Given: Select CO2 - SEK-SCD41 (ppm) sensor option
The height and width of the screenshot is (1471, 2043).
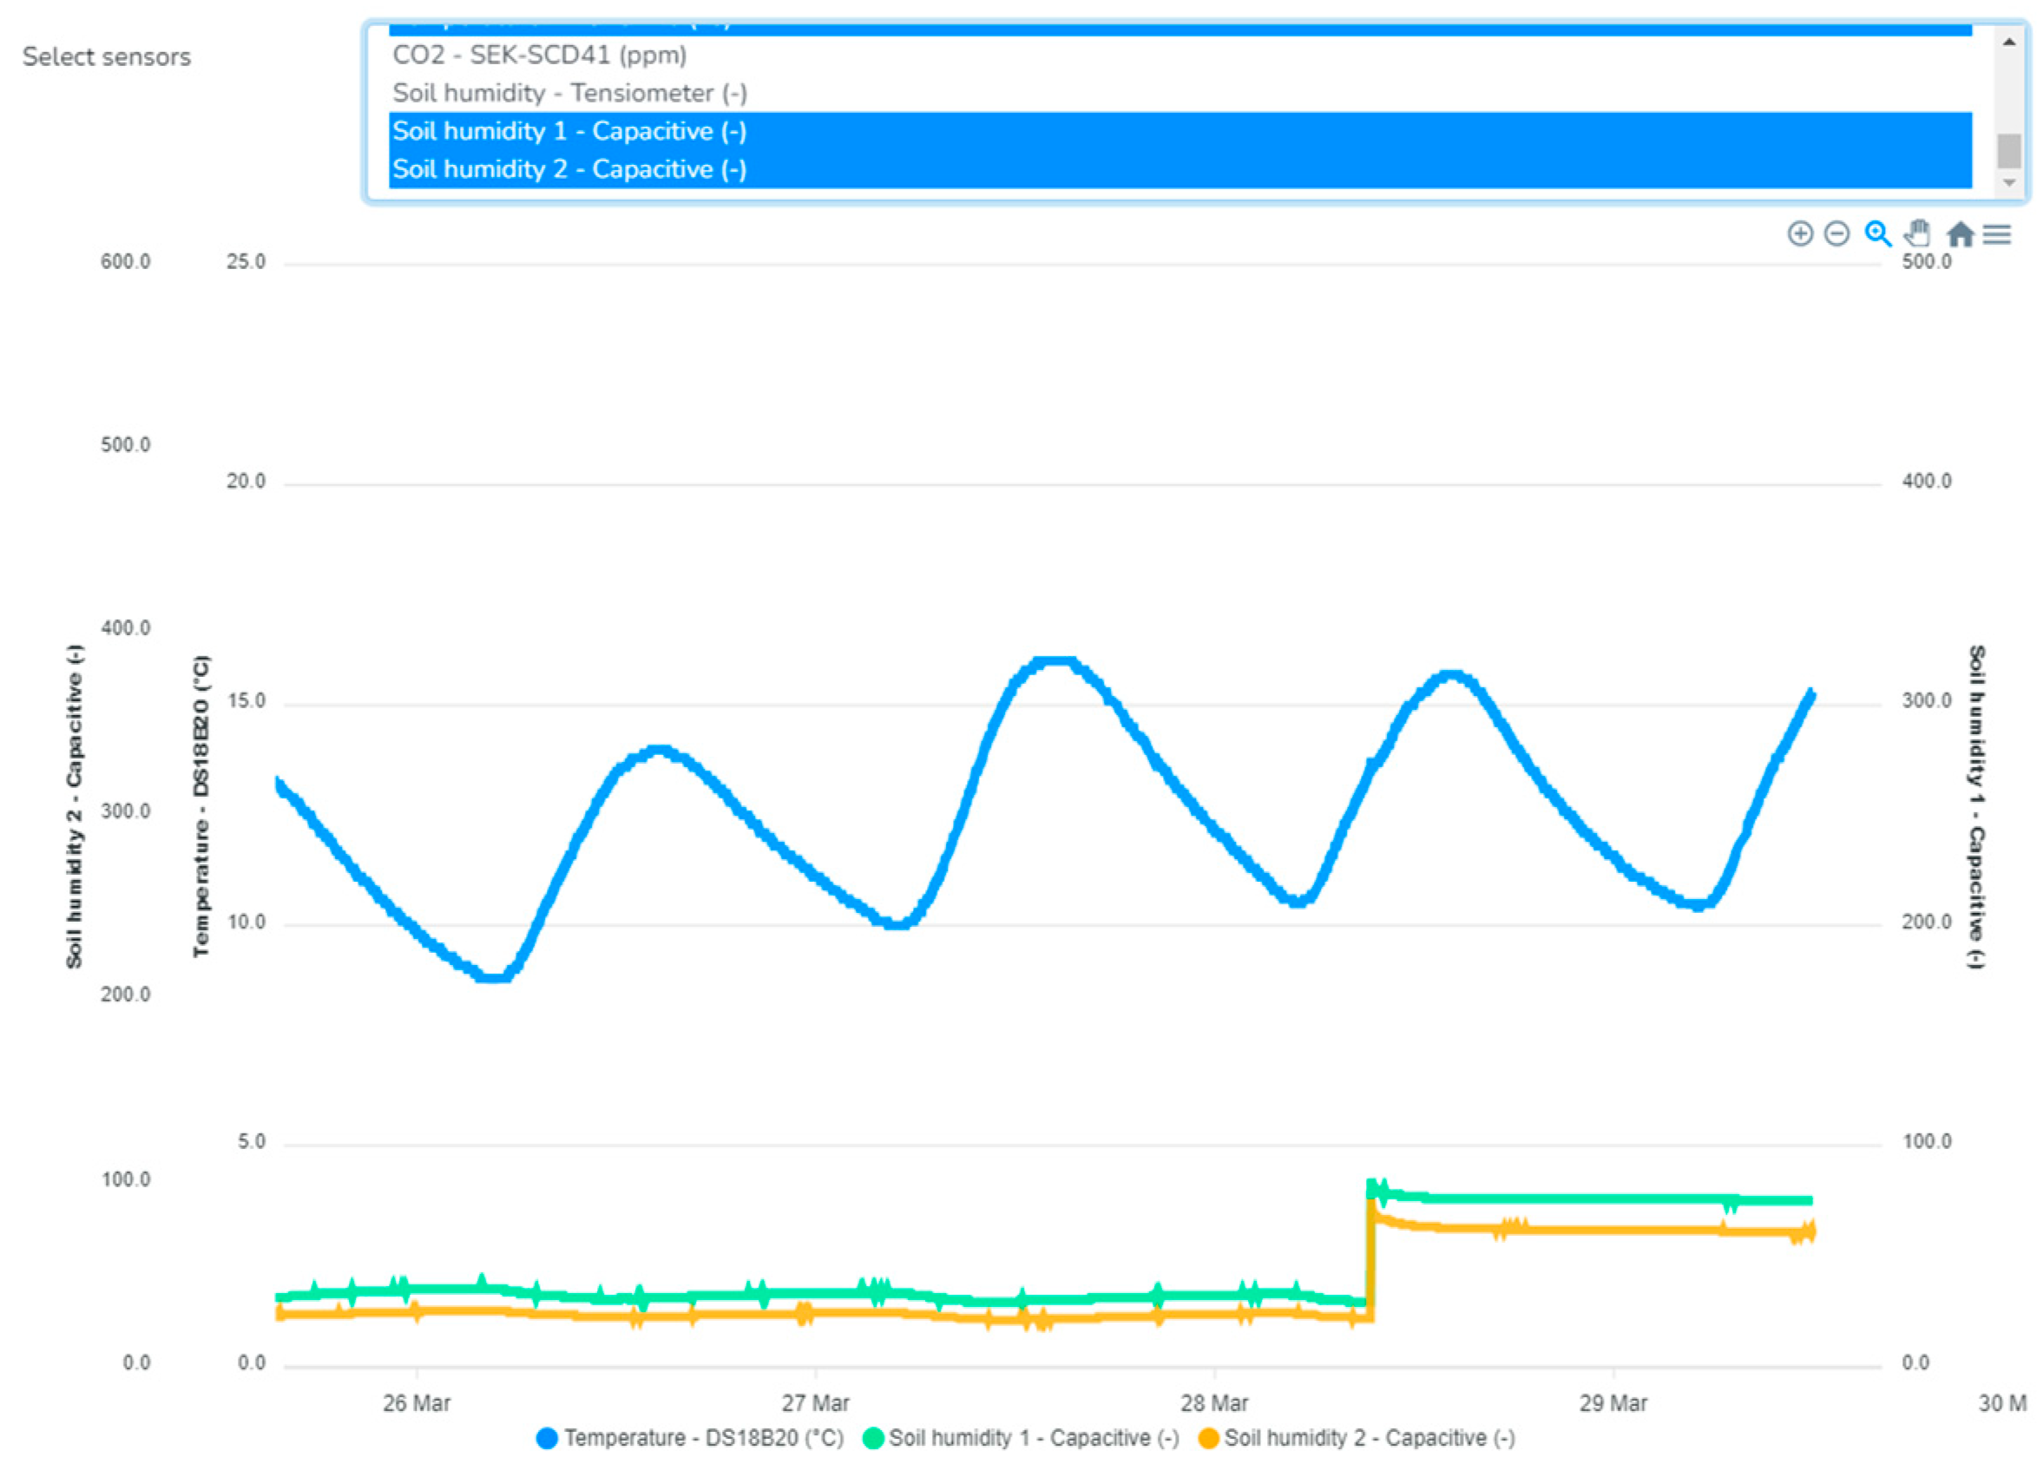Looking at the screenshot, I should pos(539,55).
